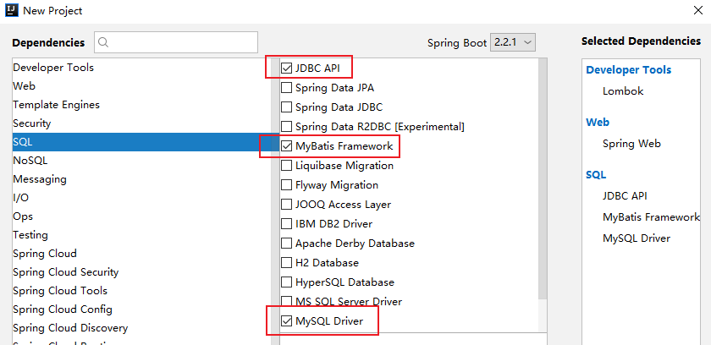Uncheck the MyBatis Framework checkbox
711x345 pixels.
(x=287, y=146)
